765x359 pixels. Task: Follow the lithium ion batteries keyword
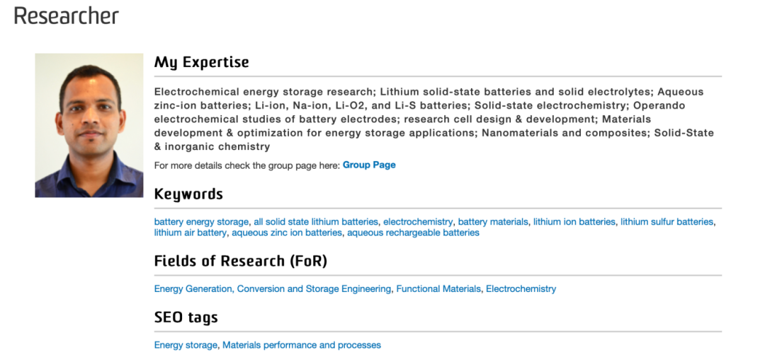[x=574, y=222]
